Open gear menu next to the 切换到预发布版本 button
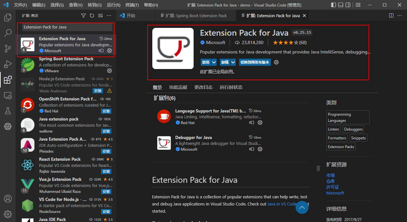 [276, 62]
